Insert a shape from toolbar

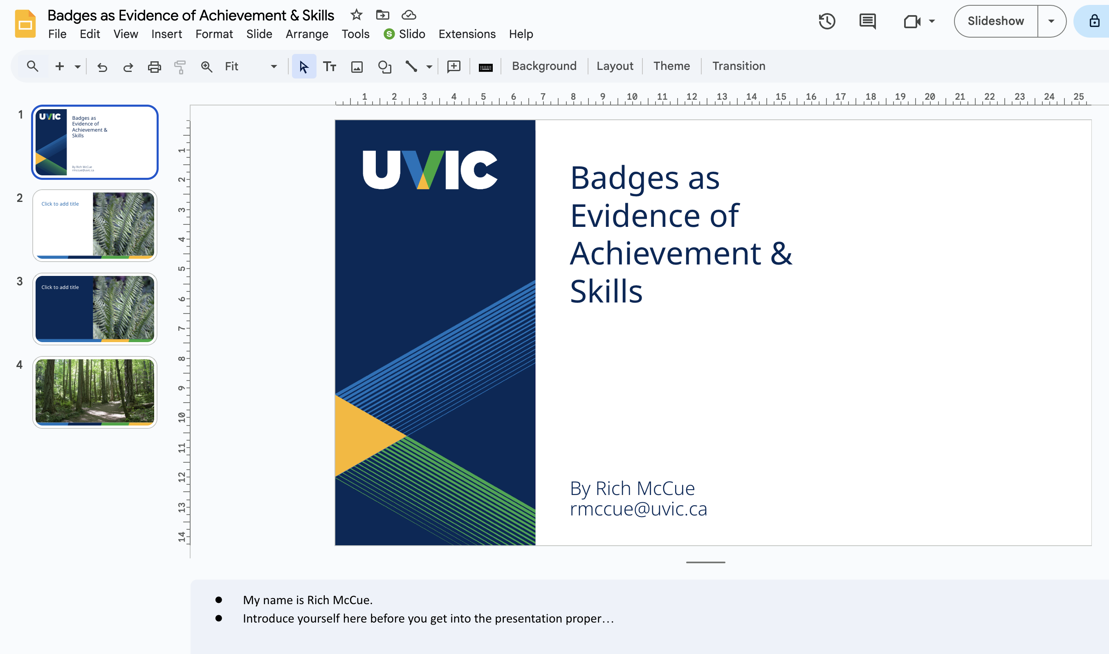[x=384, y=67]
